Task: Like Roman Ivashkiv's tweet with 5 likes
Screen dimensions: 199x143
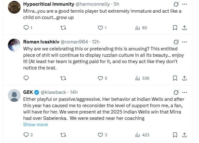Action: click(102, 78)
